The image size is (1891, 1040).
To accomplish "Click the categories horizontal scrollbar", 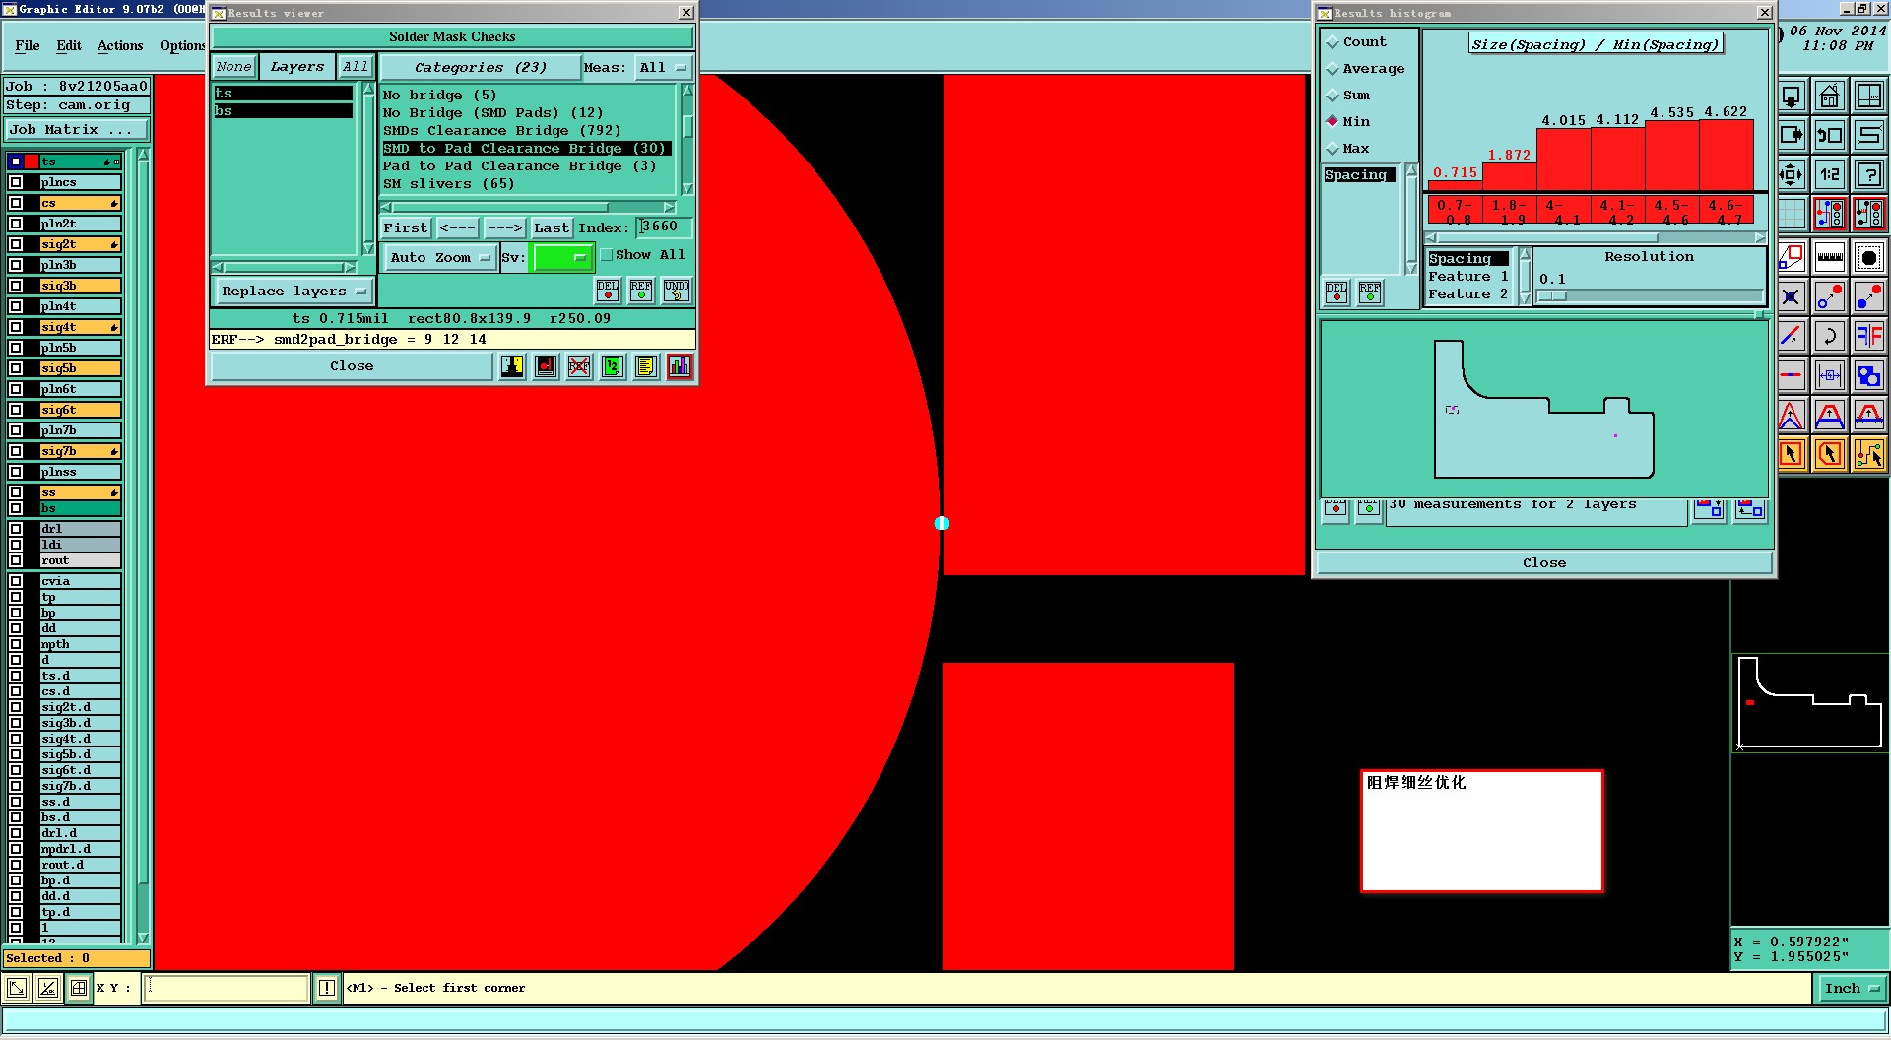I will [528, 208].
